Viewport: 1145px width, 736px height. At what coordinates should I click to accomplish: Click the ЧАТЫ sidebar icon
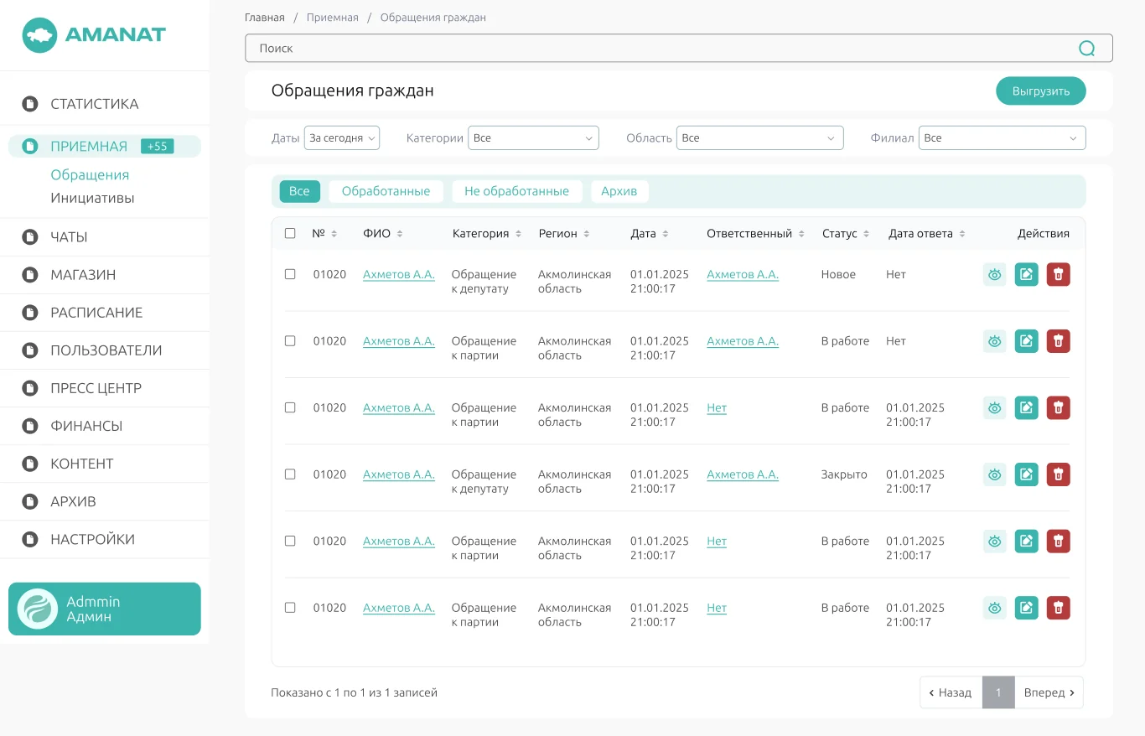pos(30,237)
